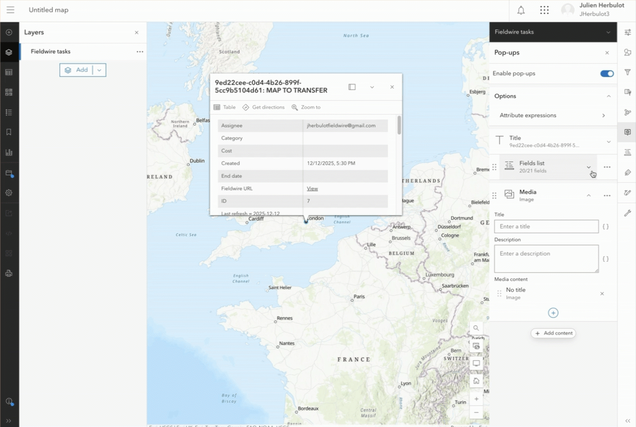Open the Layers icon in left sidebar

9,52
